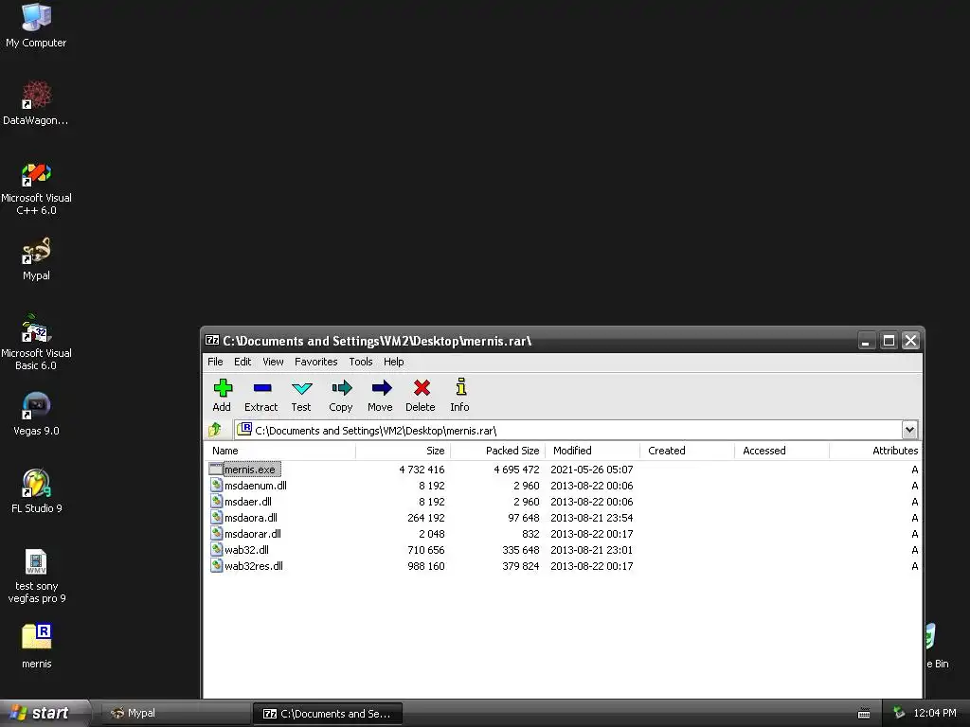Viewport: 970px width, 727px height.
Task: Select the msdaer.dll file icon
Action: point(216,502)
